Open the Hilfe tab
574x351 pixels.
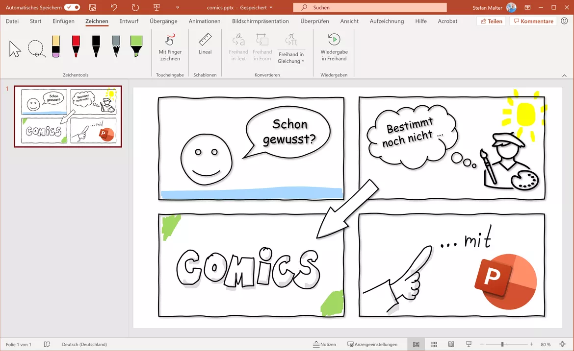[x=421, y=21]
